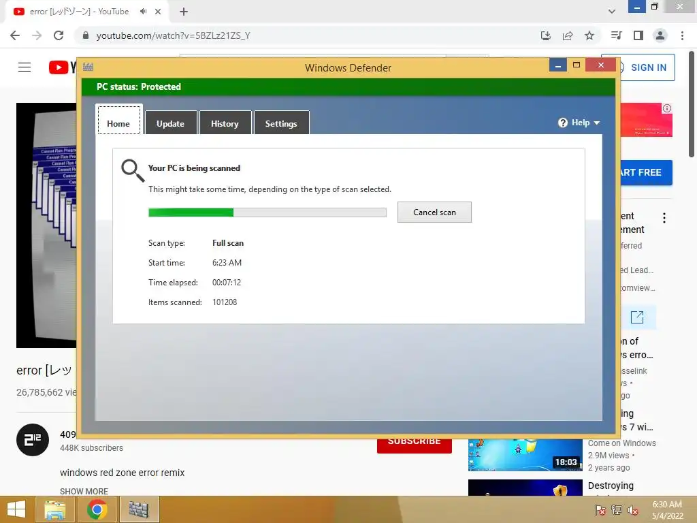The width and height of the screenshot is (697, 523).
Task: Open the YouTube hamburger guide menu
Action: tap(25, 67)
